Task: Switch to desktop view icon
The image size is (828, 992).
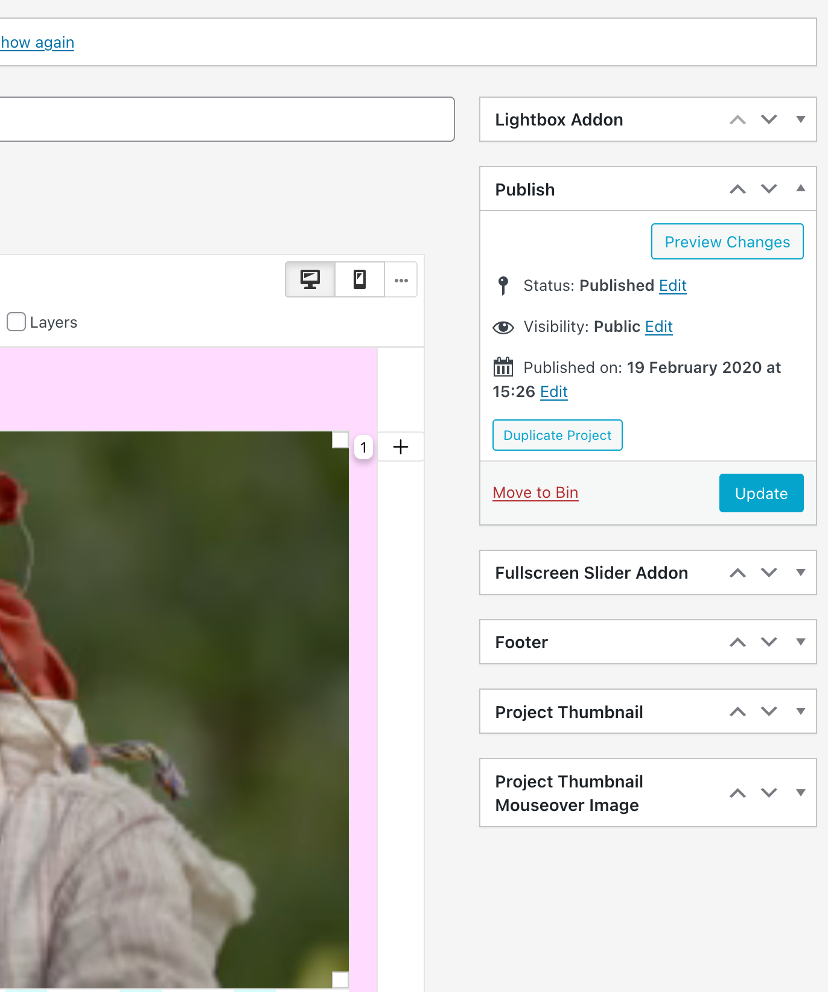Action: click(310, 280)
